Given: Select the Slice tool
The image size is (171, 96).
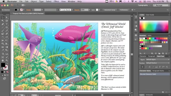Looking at the screenshot, I should [x=7, y=57].
